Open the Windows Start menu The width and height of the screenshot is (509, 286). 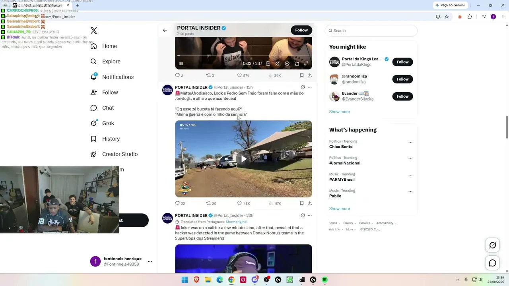[185, 280]
